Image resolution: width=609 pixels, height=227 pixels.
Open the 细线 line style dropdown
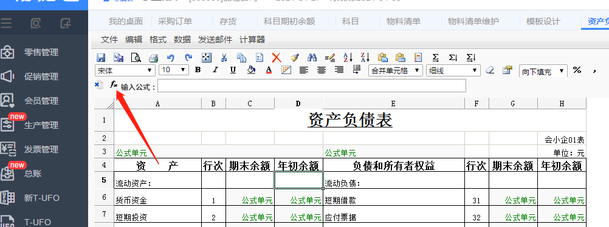pyautogui.click(x=453, y=70)
